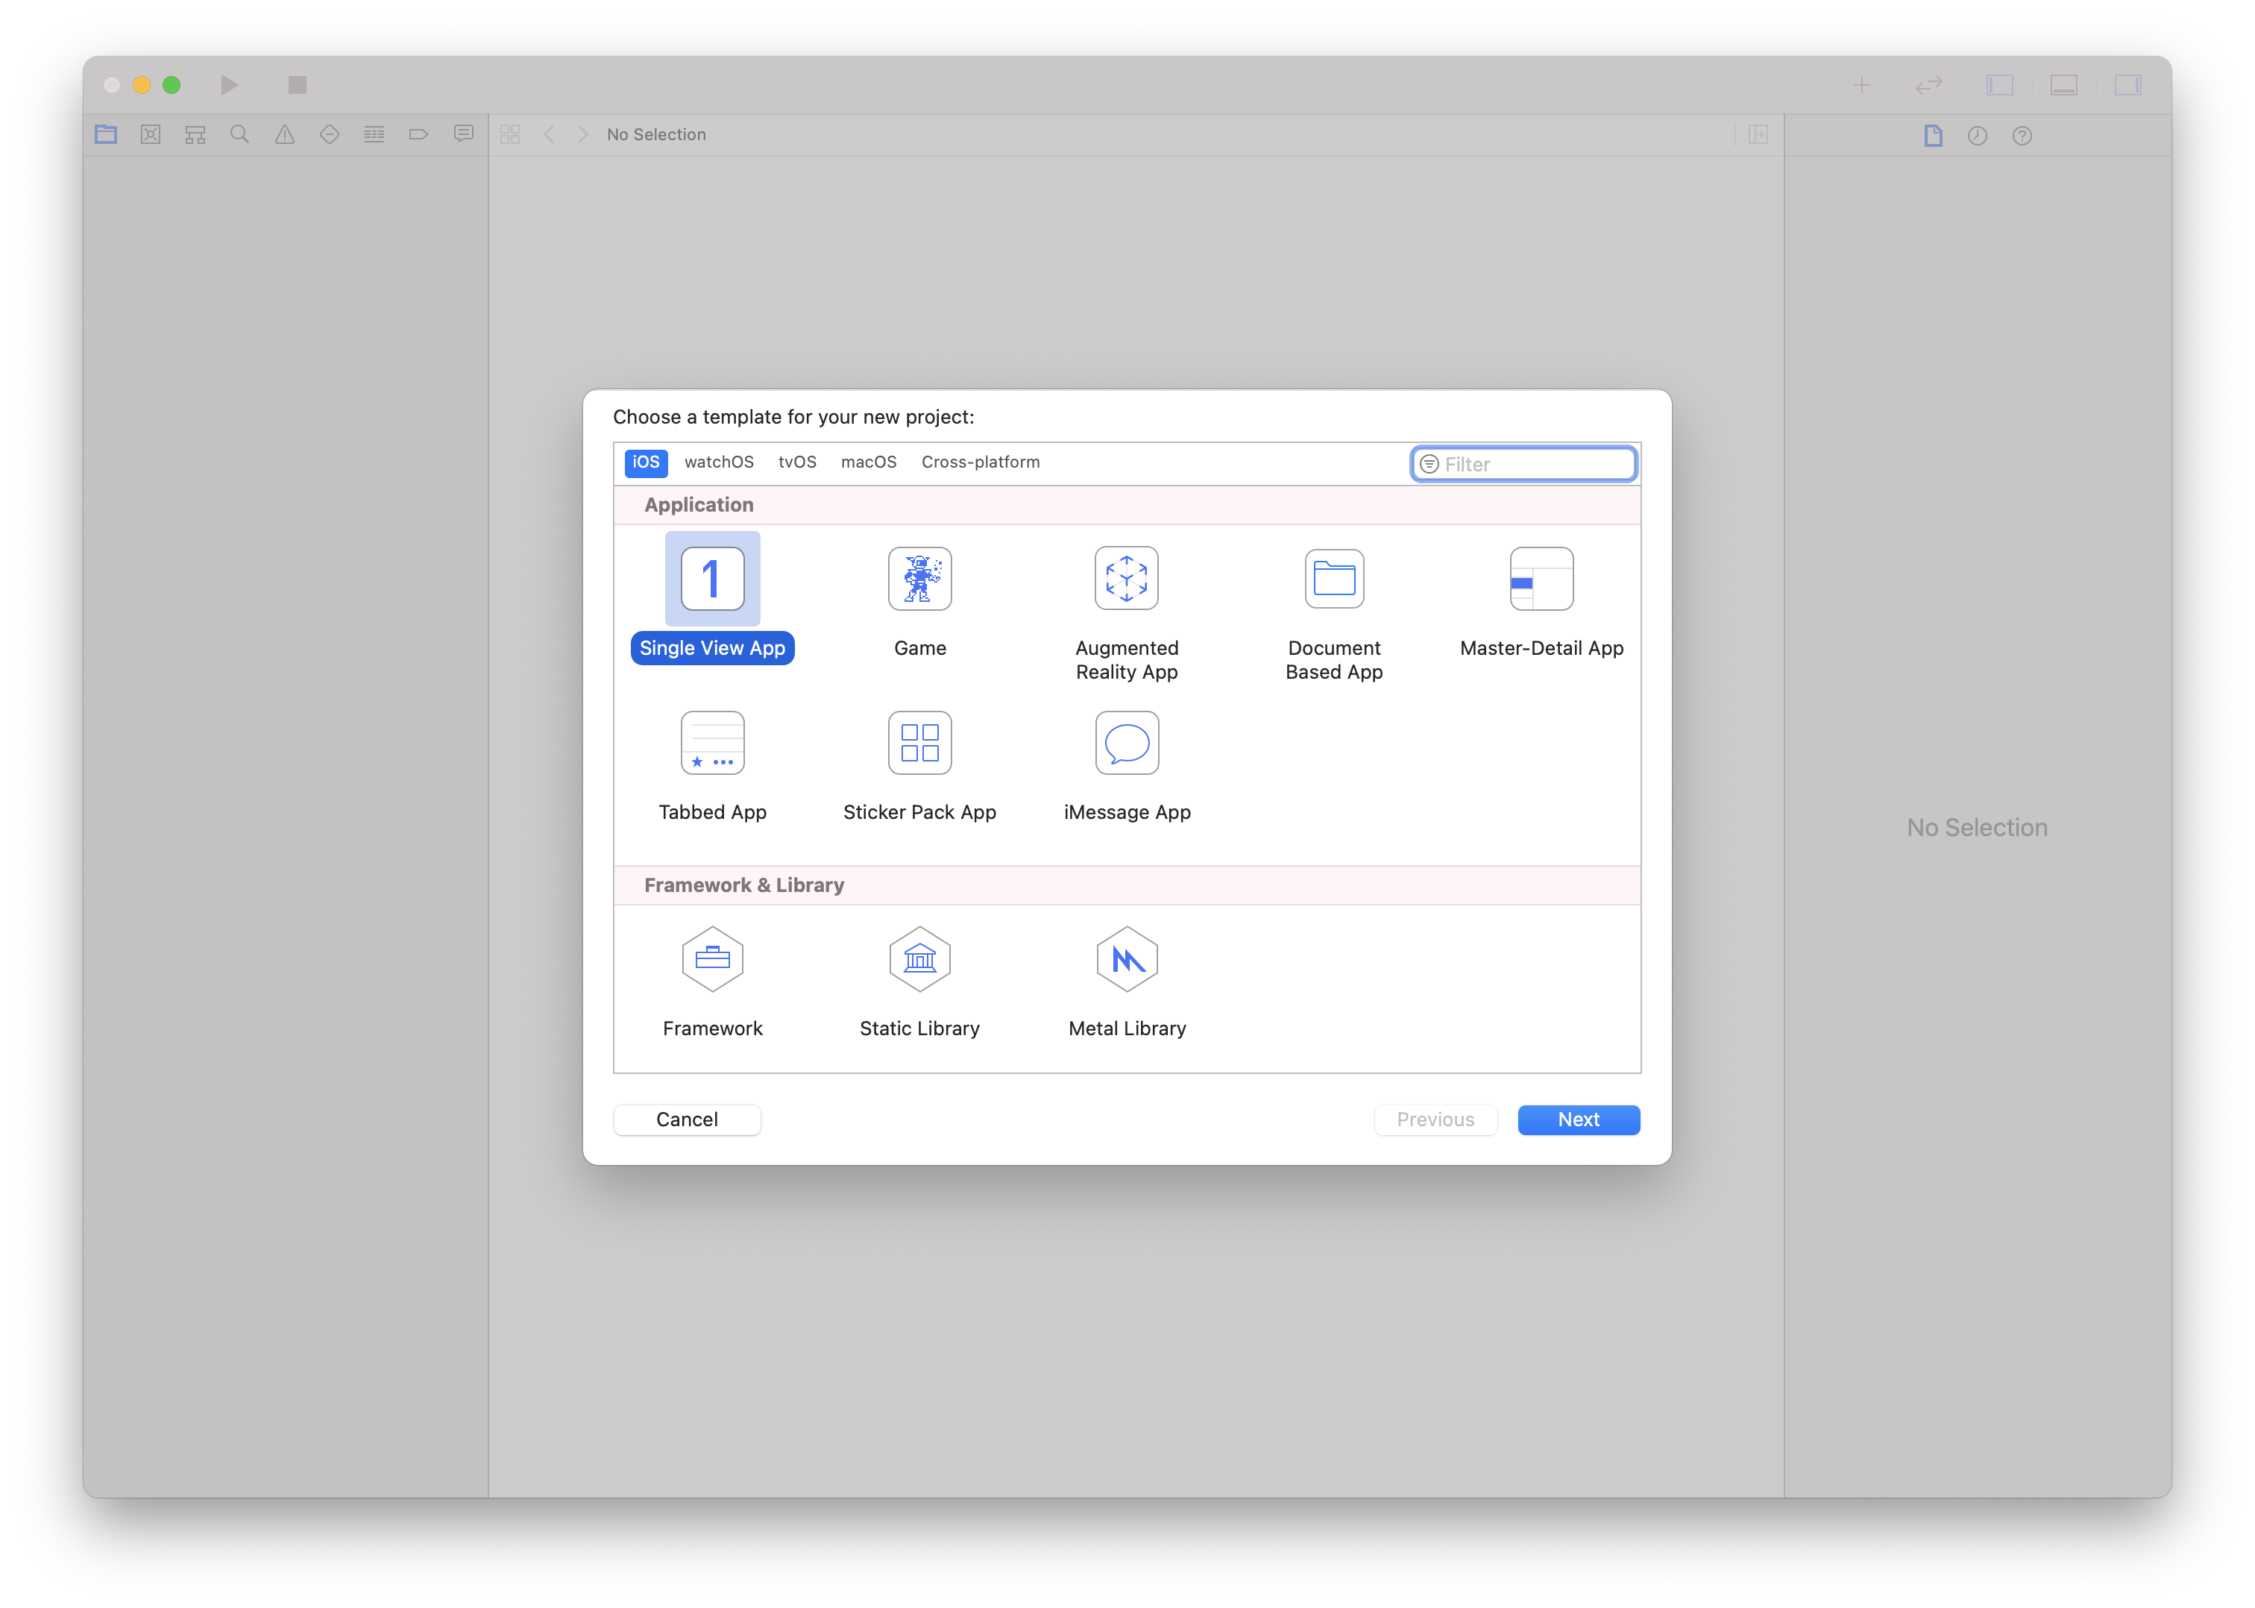2255x1608 pixels.
Task: Switch to the iOS platform tab
Action: pyautogui.click(x=646, y=462)
